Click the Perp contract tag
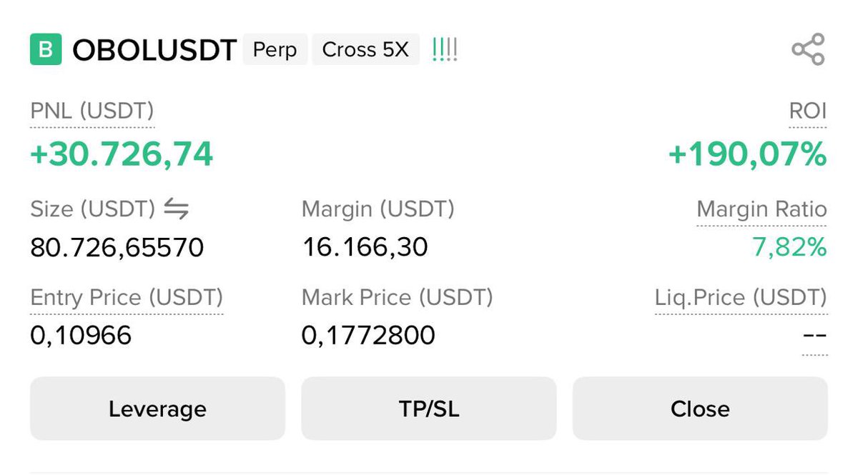Viewport: 858px width, 475px height. coord(275,50)
